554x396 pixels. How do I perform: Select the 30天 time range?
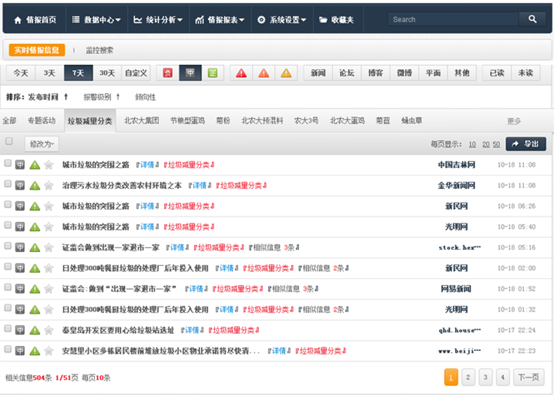pyautogui.click(x=107, y=73)
